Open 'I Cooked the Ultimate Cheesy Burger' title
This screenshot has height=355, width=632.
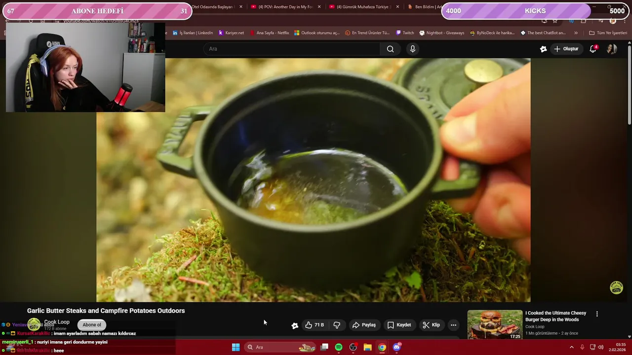click(x=556, y=316)
